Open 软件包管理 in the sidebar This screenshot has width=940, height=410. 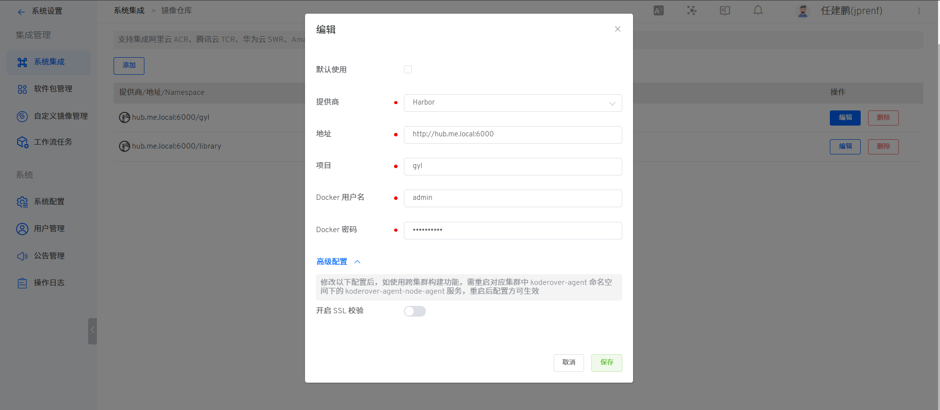point(53,89)
